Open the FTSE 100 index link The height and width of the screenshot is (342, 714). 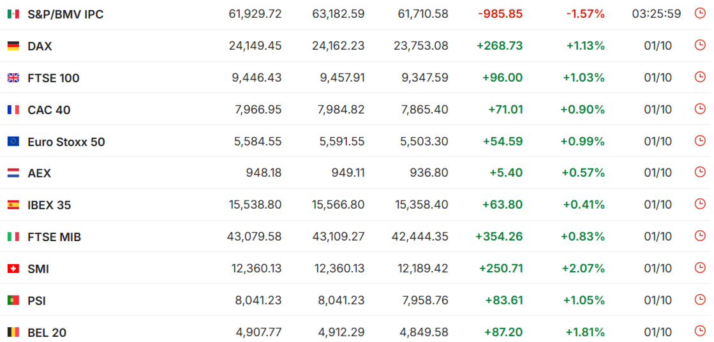point(54,78)
